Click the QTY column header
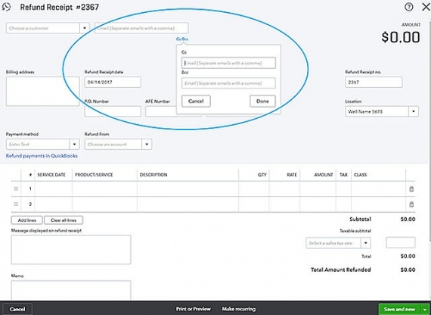 click(262, 175)
